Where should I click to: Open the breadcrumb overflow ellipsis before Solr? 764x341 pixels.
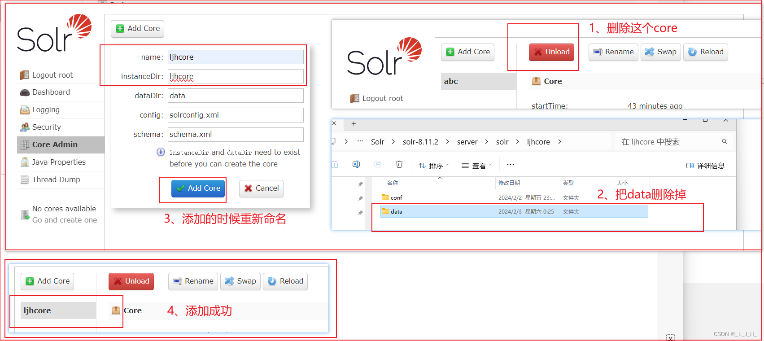[360, 141]
